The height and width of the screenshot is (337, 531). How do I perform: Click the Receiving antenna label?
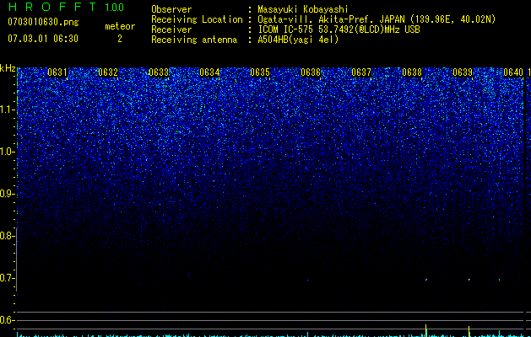[194, 40]
